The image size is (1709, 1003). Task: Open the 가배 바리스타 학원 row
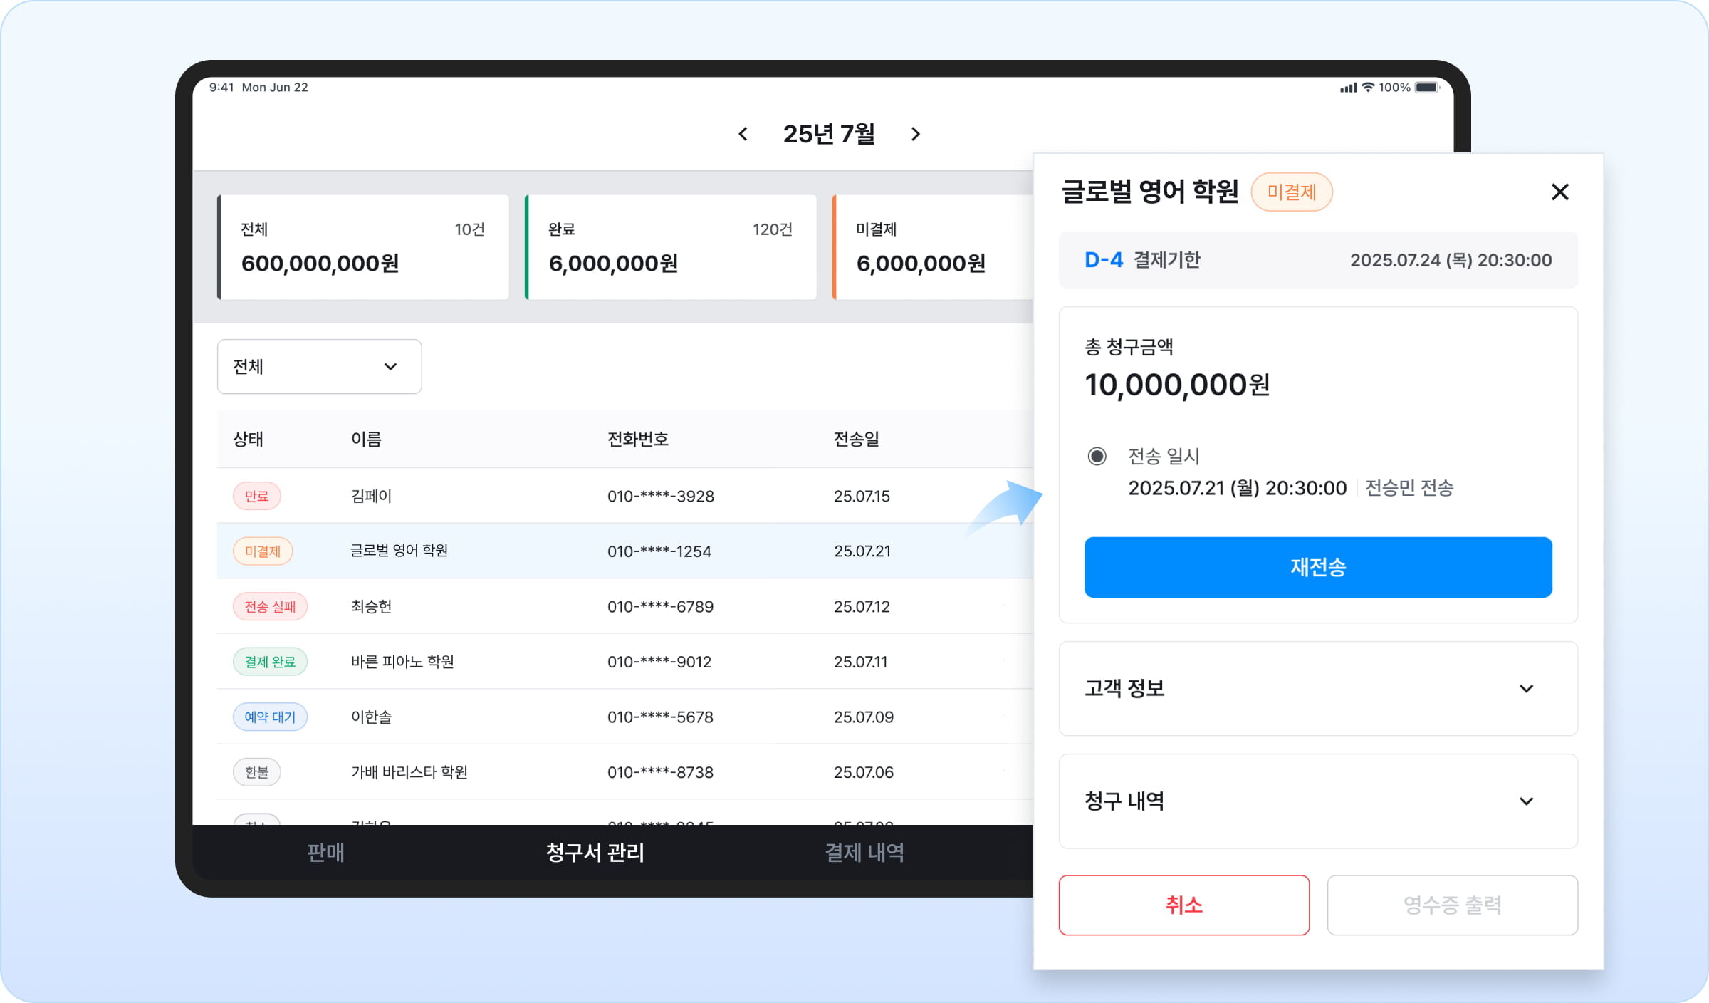(625, 771)
